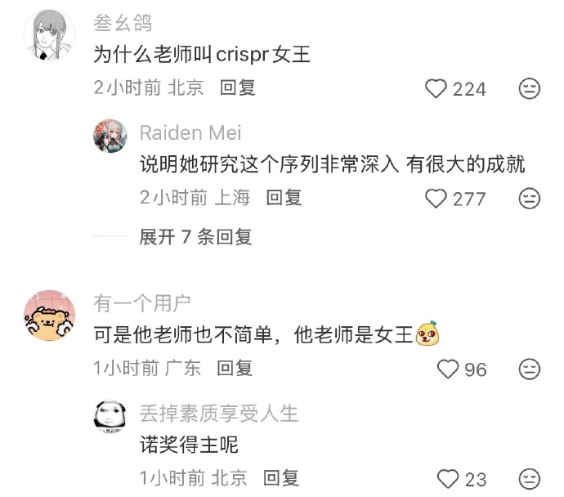Open Raiden Mei's avatar picture

(110, 137)
